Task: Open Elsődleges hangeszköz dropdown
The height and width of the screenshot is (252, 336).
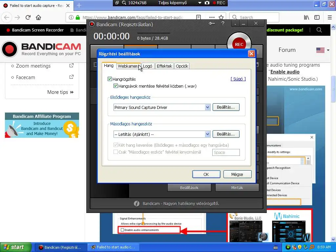Action: [207, 107]
